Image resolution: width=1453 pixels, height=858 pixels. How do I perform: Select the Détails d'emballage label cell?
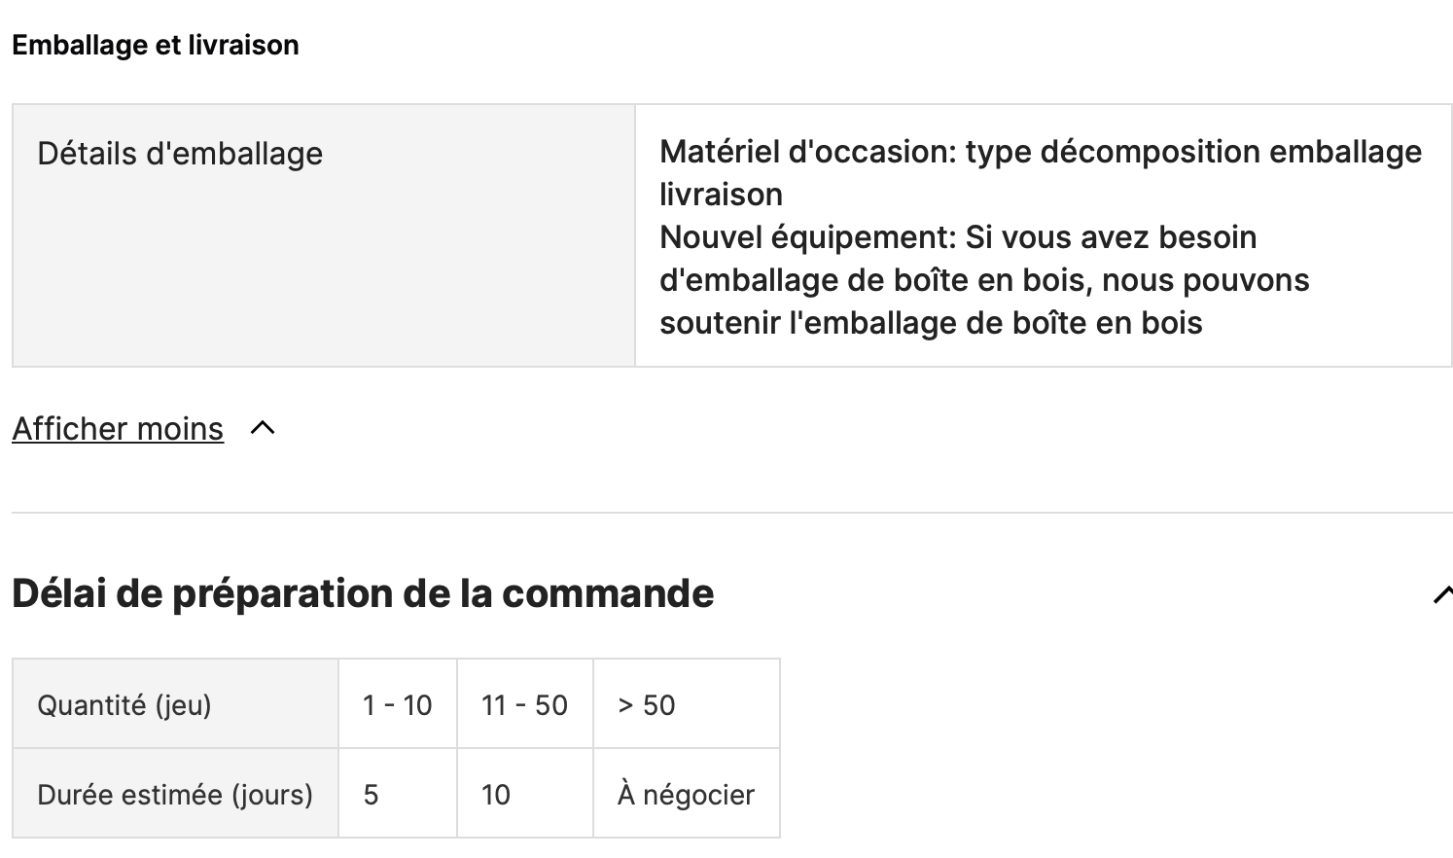[x=324, y=235]
